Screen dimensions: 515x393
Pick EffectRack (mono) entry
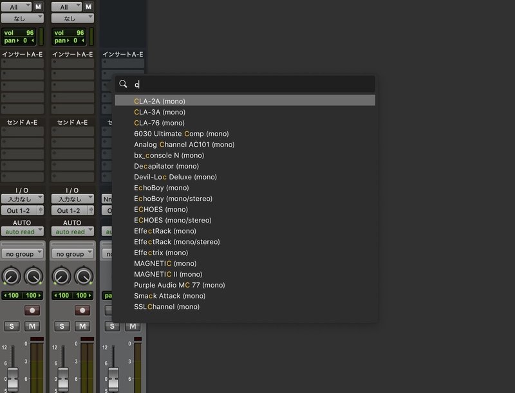point(245,231)
